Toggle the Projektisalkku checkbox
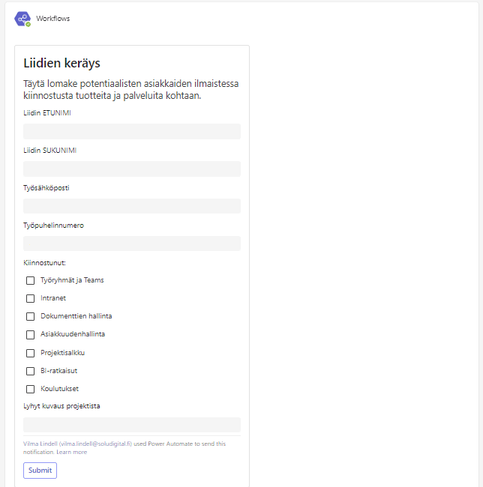The image size is (483, 487). [31, 353]
